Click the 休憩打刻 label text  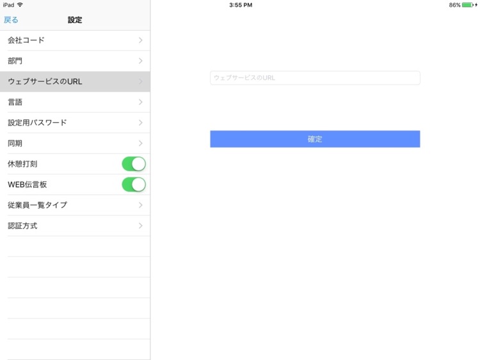[x=22, y=164]
